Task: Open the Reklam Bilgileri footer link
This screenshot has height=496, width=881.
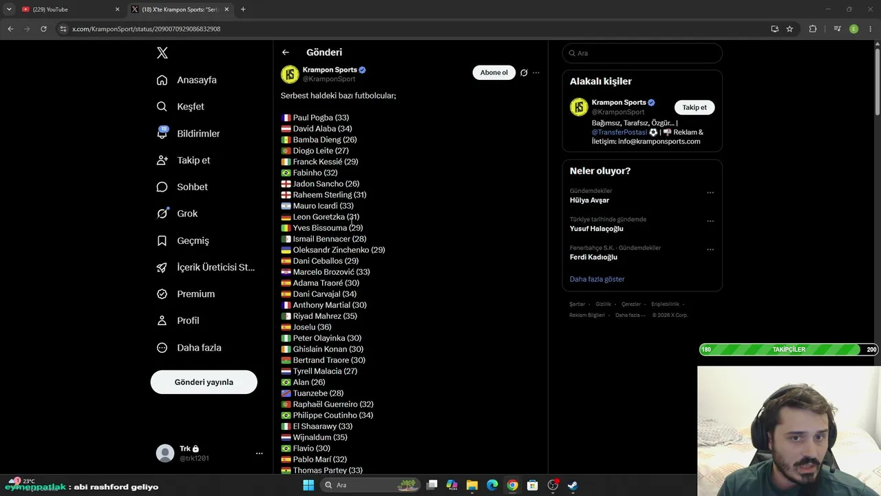Action: 587,315
